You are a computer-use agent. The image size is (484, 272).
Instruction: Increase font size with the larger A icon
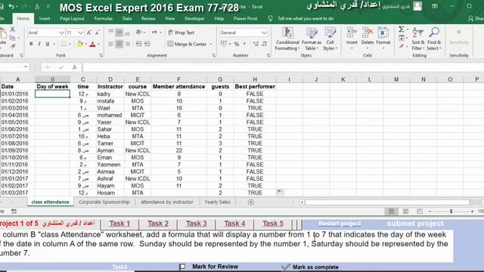tap(89, 32)
